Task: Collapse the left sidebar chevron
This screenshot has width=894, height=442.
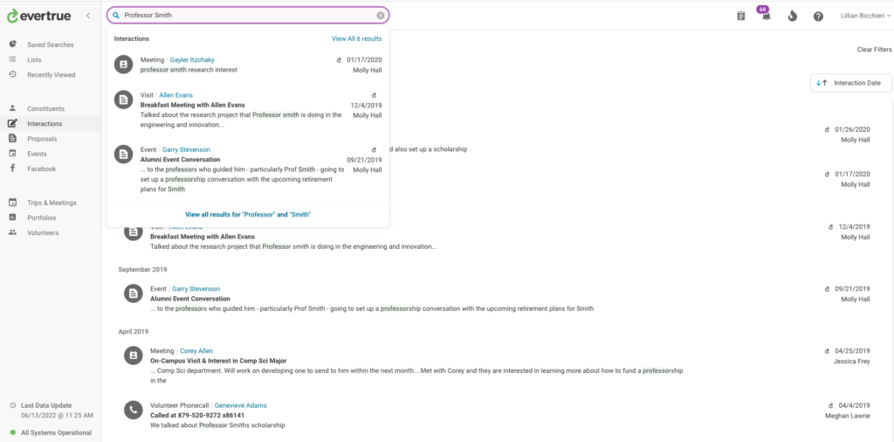Action: (88, 16)
